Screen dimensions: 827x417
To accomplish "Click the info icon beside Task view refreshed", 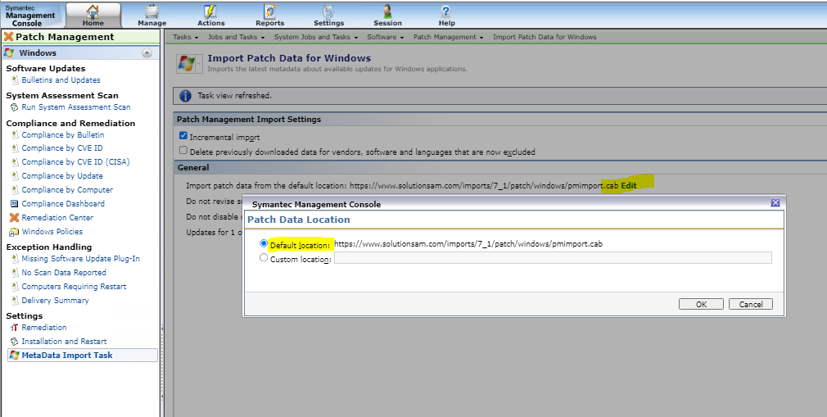I will 186,96.
